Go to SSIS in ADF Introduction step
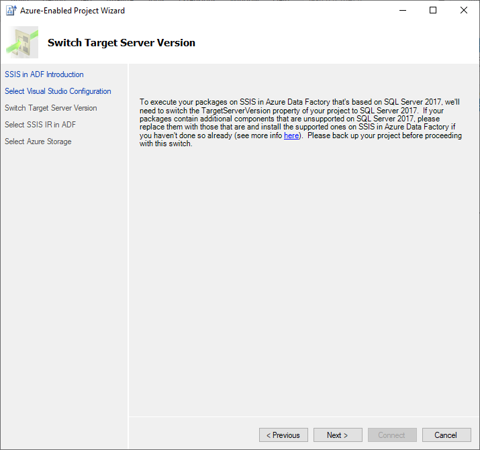 (44, 74)
